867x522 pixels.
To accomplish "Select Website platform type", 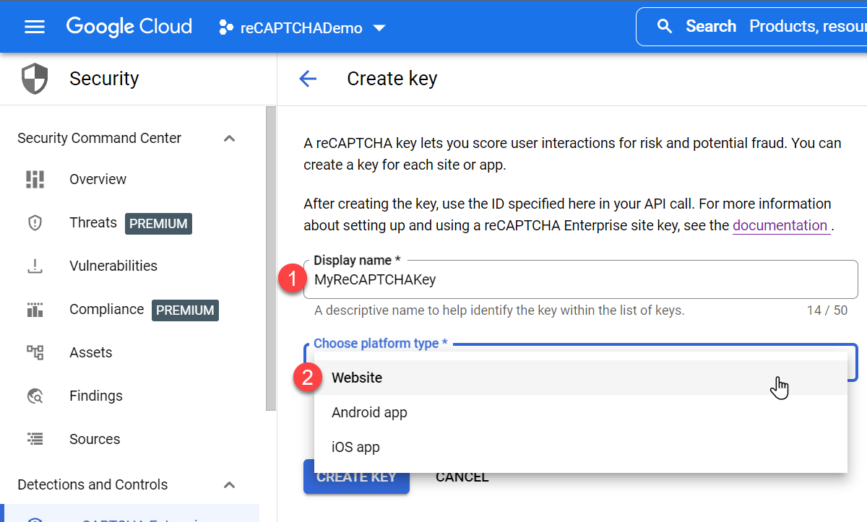I will coord(580,378).
